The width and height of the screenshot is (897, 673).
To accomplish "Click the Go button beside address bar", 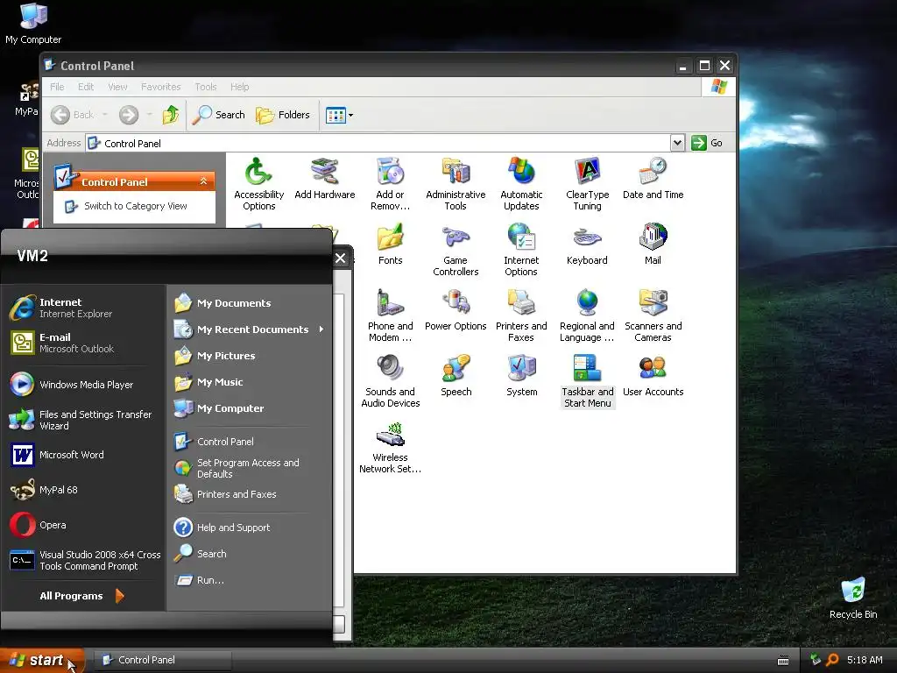I will 707,143.
